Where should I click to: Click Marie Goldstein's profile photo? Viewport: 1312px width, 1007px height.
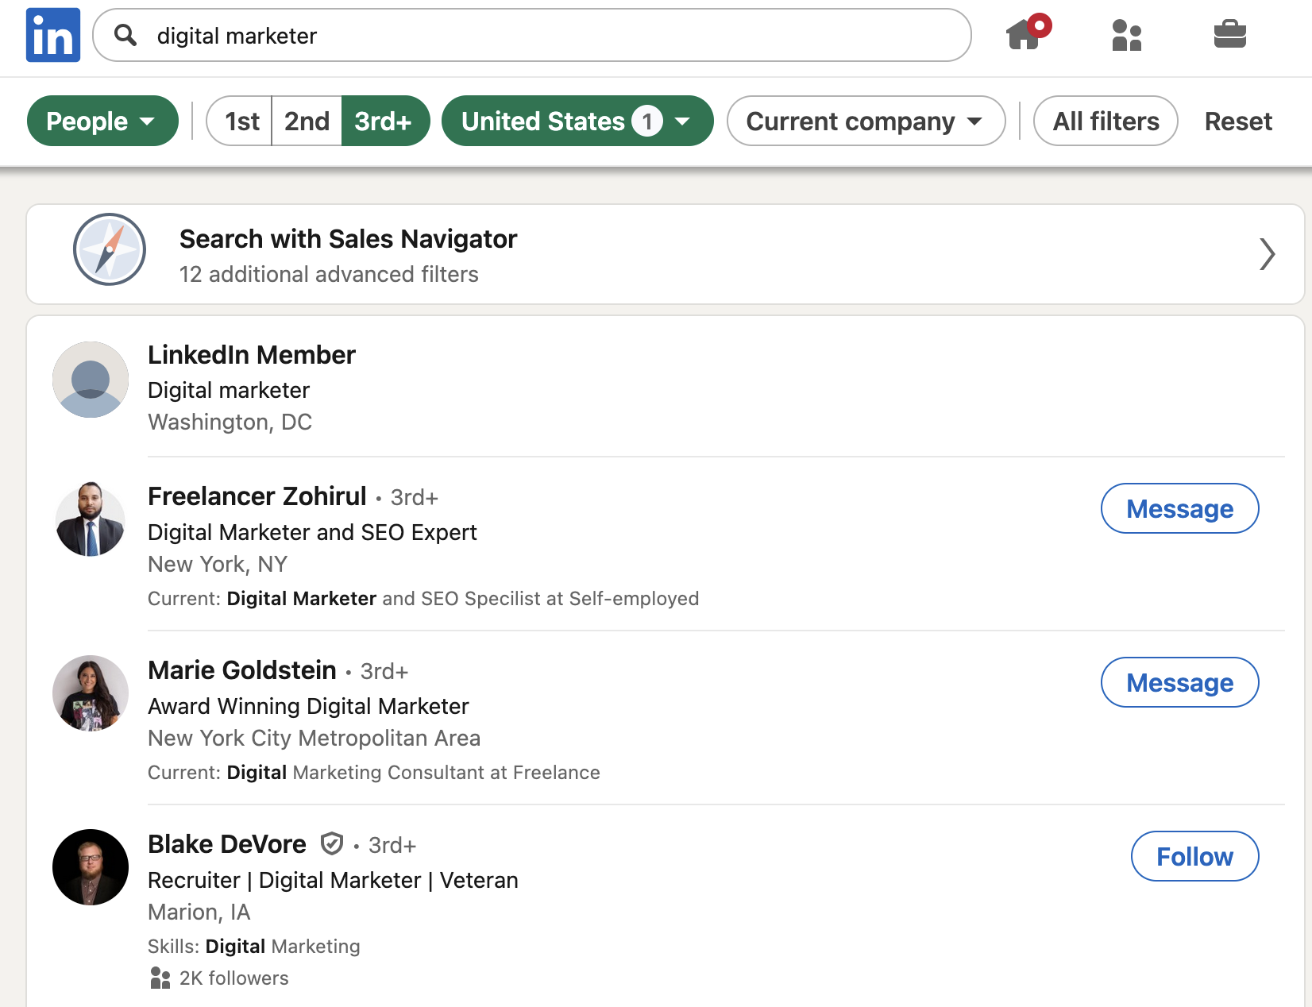[x=91, y=693]
